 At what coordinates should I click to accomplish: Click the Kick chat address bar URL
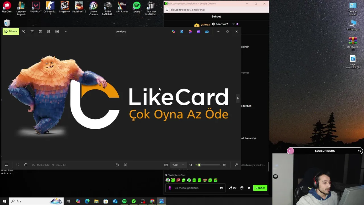point(187,10)
